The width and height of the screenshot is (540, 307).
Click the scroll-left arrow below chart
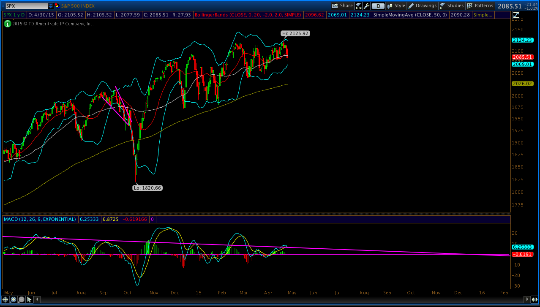37,299
